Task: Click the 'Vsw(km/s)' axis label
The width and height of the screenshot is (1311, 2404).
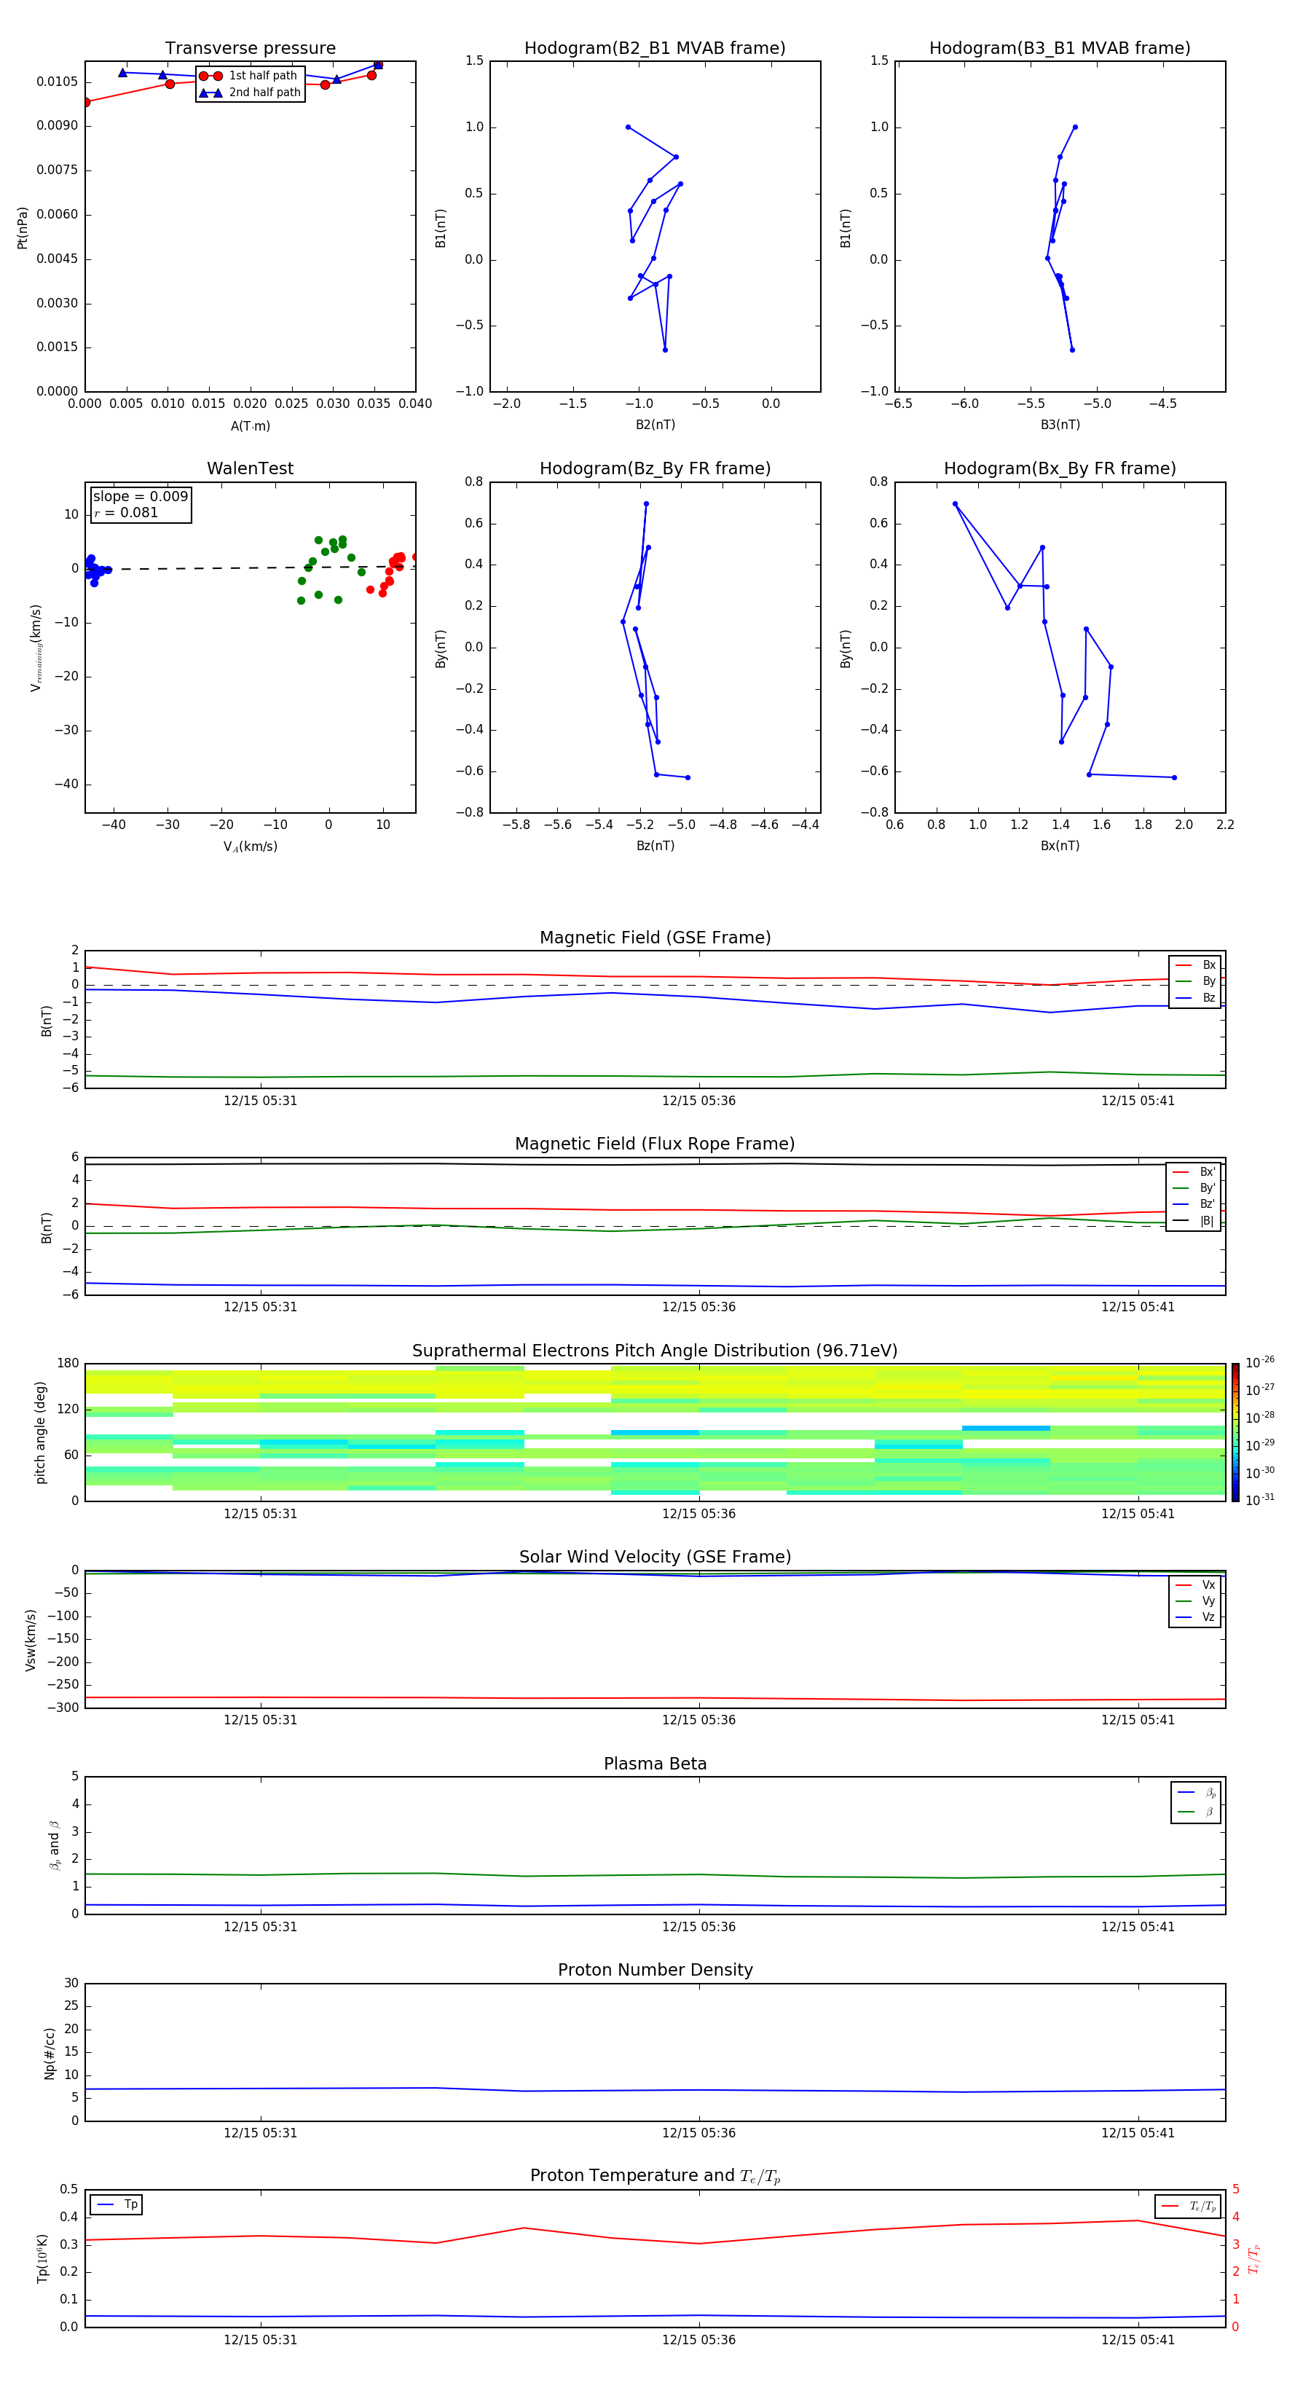Action: click(x=31, y=1640)
